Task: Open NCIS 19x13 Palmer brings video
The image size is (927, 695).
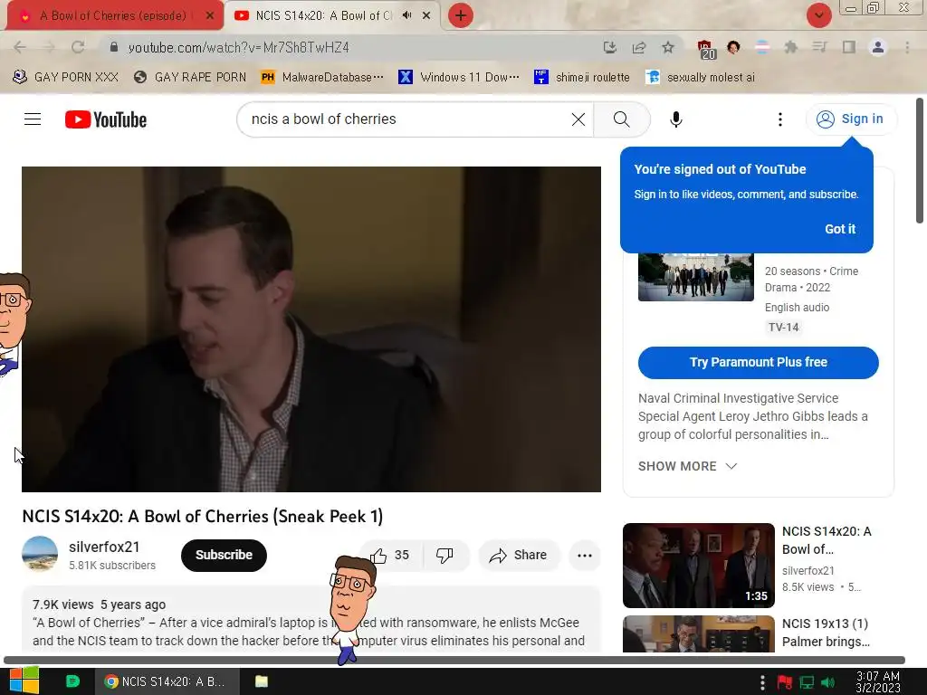Action: (826, 633)
